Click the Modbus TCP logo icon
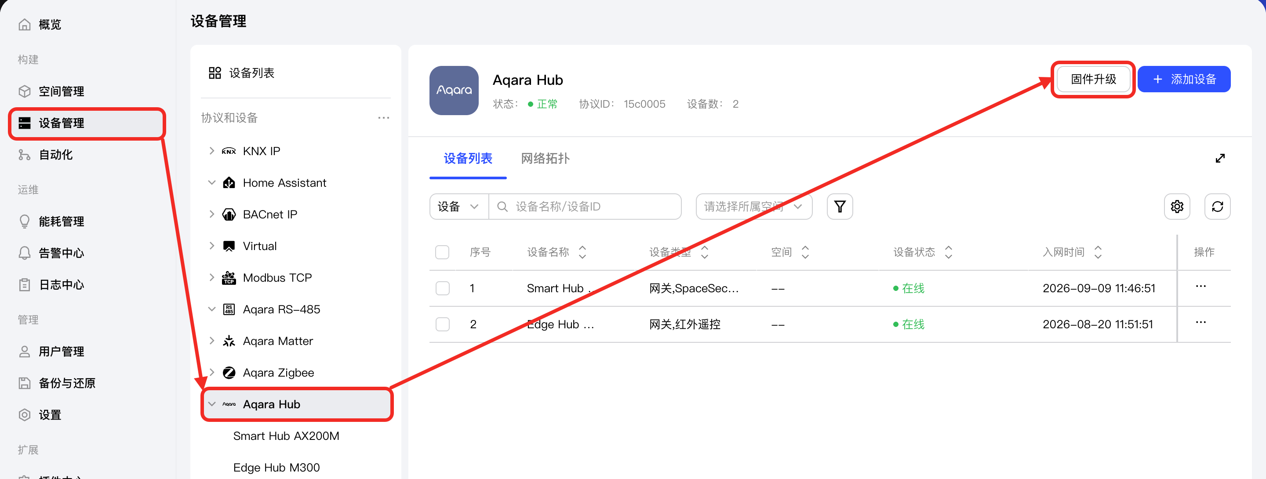The height and width of the screenshot is (479, 1266). [x=229, y=278]
